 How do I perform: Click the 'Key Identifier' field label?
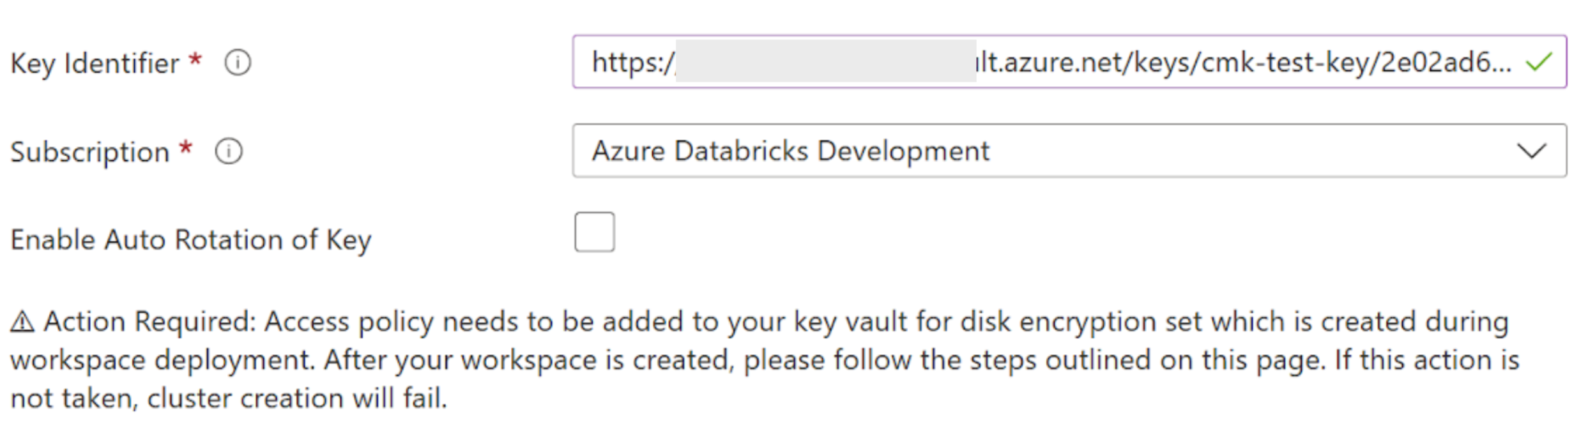point(95,64)
